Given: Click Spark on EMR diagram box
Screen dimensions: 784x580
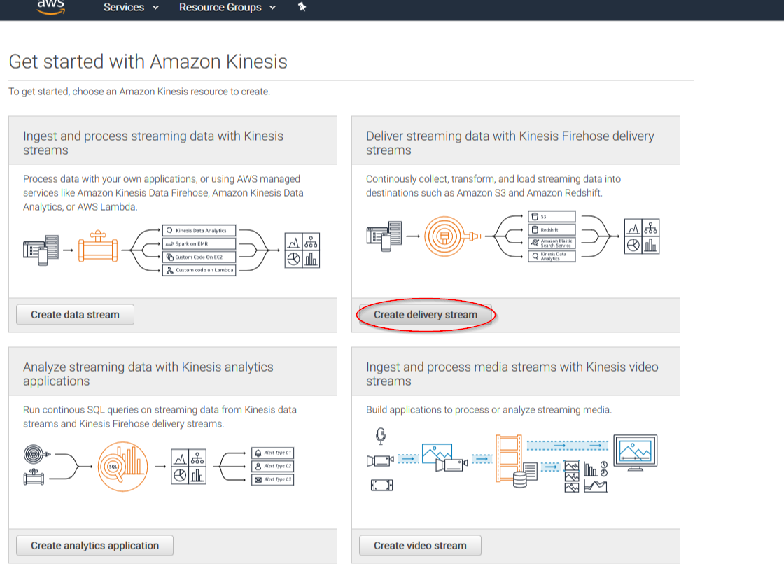Looking at the screenshot, I should (199, 243).
